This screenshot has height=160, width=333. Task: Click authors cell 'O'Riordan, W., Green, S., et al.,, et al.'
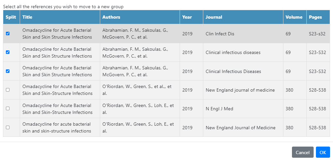pos(140,90)
